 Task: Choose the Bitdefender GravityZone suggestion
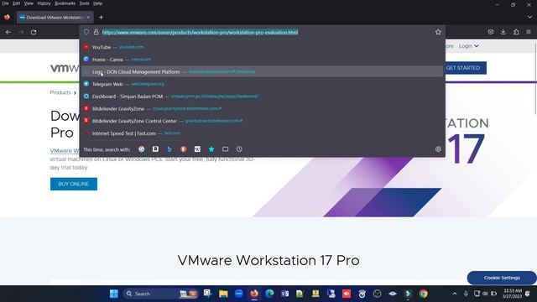(x=263, y=108)
